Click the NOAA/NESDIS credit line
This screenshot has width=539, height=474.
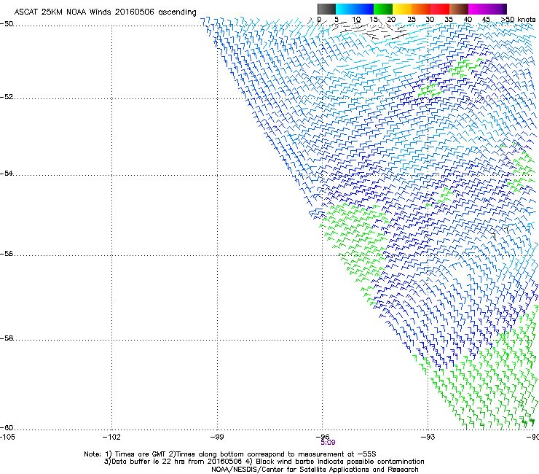[x=315, y=470]
